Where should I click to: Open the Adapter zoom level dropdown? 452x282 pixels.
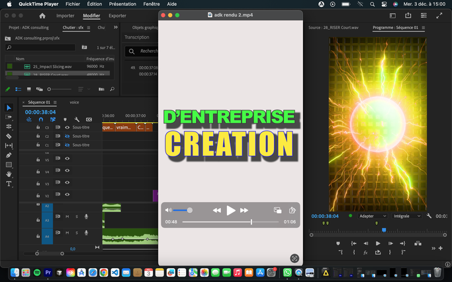(373, 216)
